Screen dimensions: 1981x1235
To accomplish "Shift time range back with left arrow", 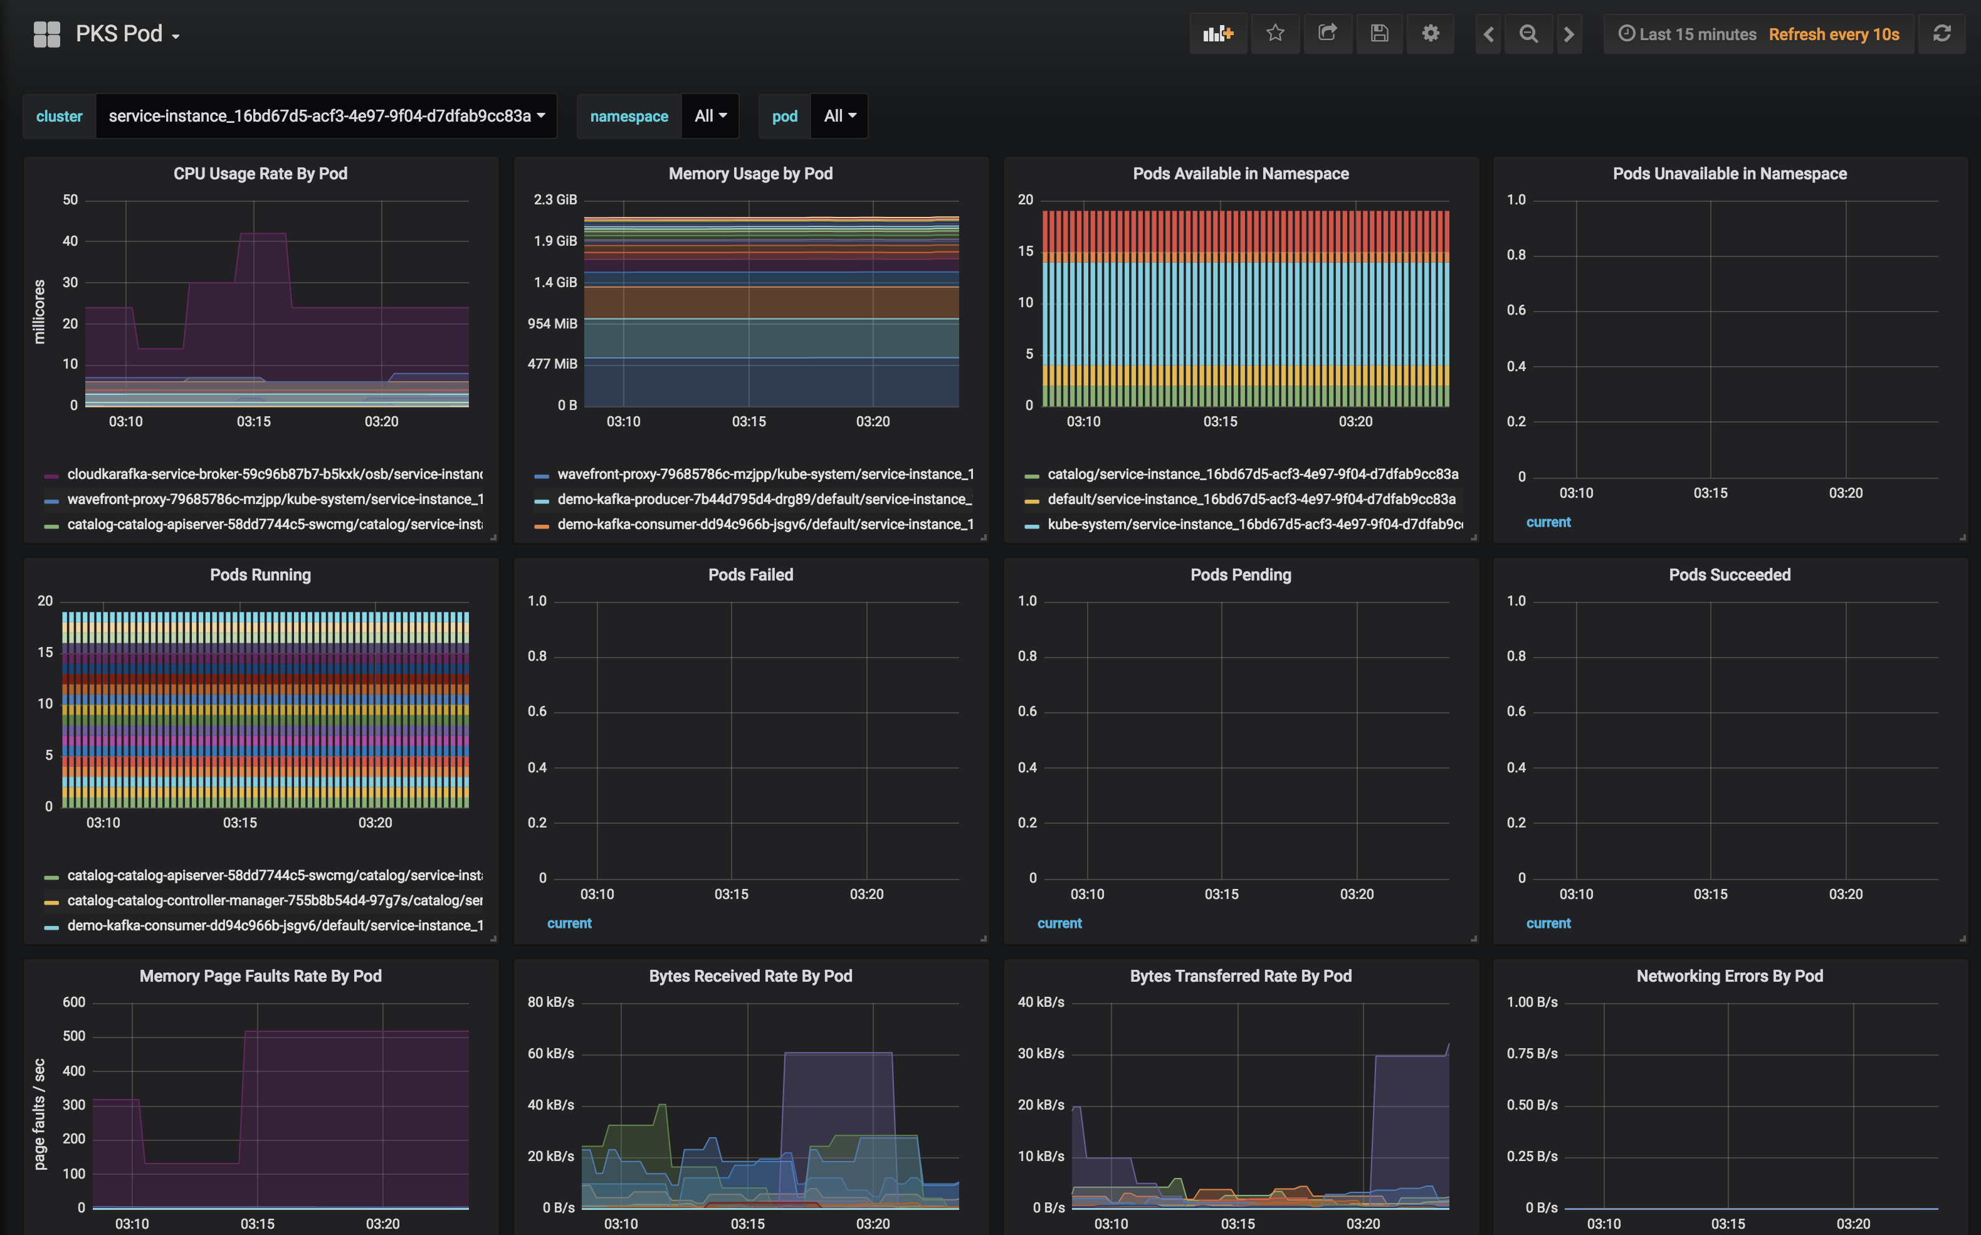I will (1488, 33).
